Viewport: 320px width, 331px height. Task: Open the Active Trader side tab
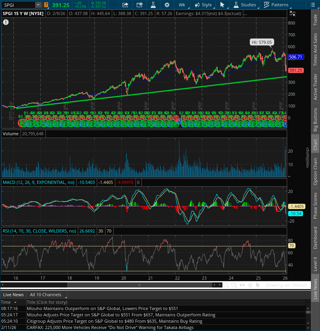[x=315, y=87]
